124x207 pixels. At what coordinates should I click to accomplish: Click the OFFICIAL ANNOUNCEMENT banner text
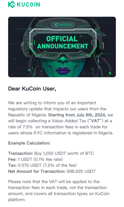click(x=62, y=42)
